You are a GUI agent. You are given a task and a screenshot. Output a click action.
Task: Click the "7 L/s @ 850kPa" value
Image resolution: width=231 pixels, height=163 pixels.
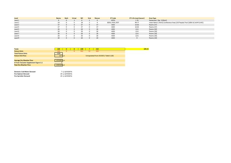tap(67, 72)
